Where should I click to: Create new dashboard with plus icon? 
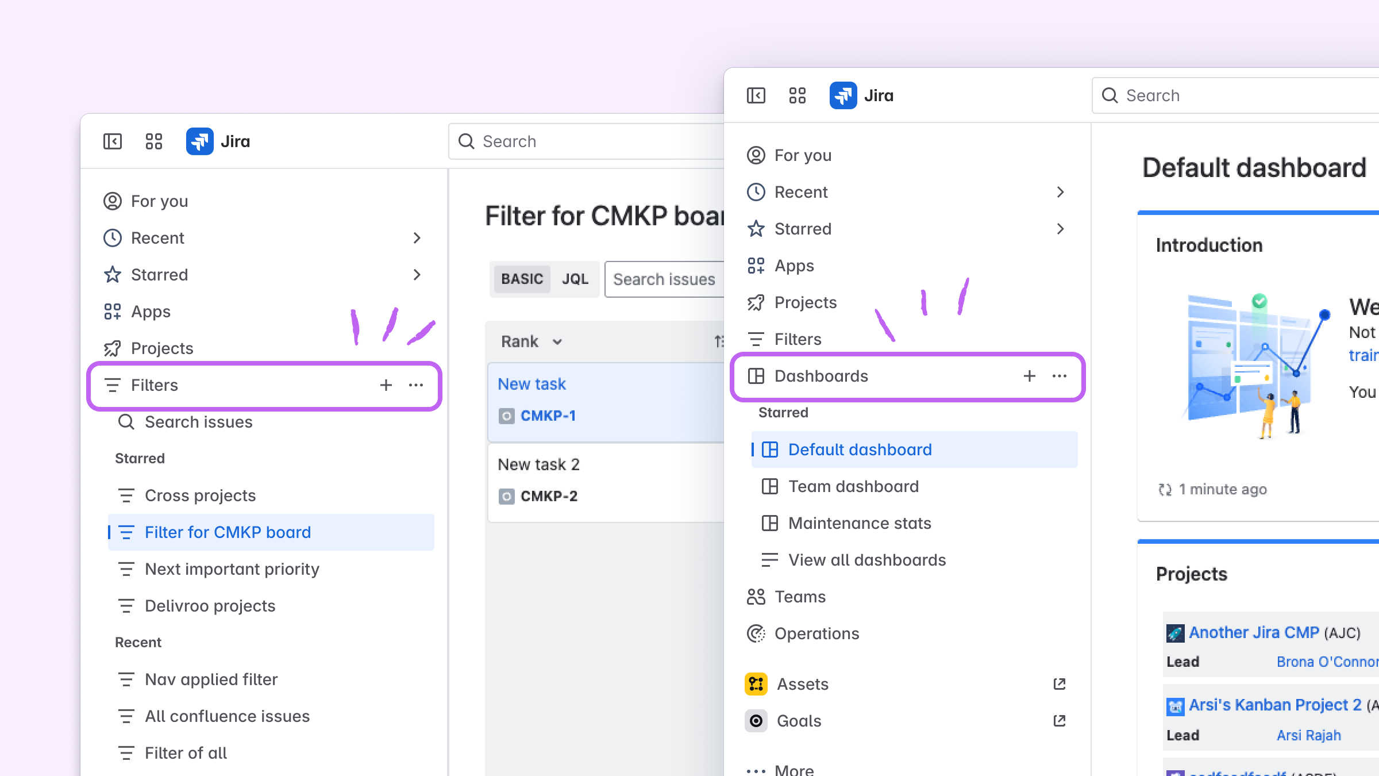click(1030, 376)
